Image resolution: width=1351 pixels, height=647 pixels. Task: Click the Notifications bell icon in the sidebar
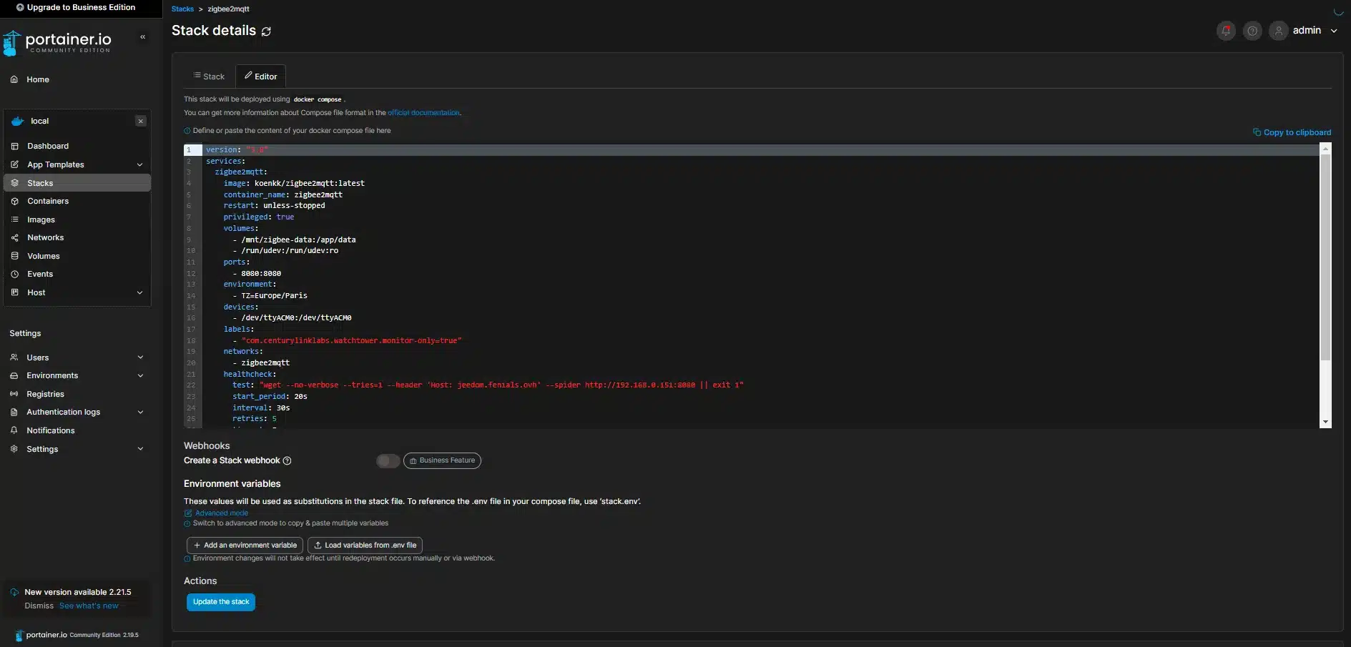[14, 430]
